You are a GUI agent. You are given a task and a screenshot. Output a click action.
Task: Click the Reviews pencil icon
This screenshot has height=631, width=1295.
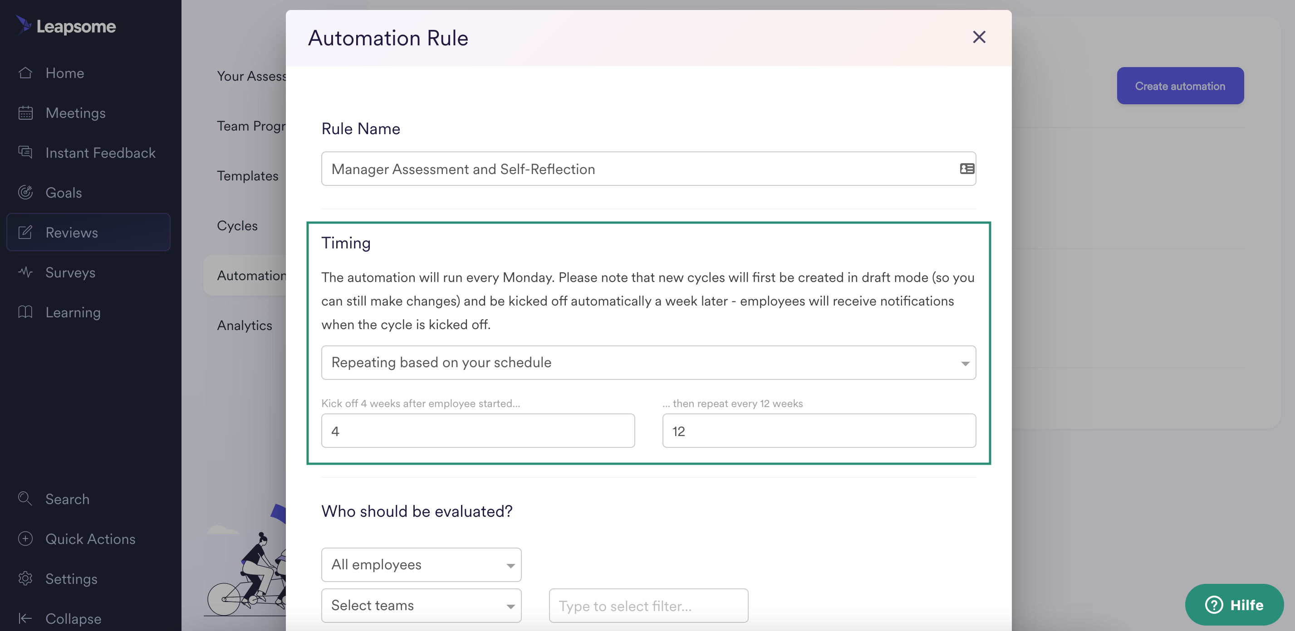pos(25,232)
